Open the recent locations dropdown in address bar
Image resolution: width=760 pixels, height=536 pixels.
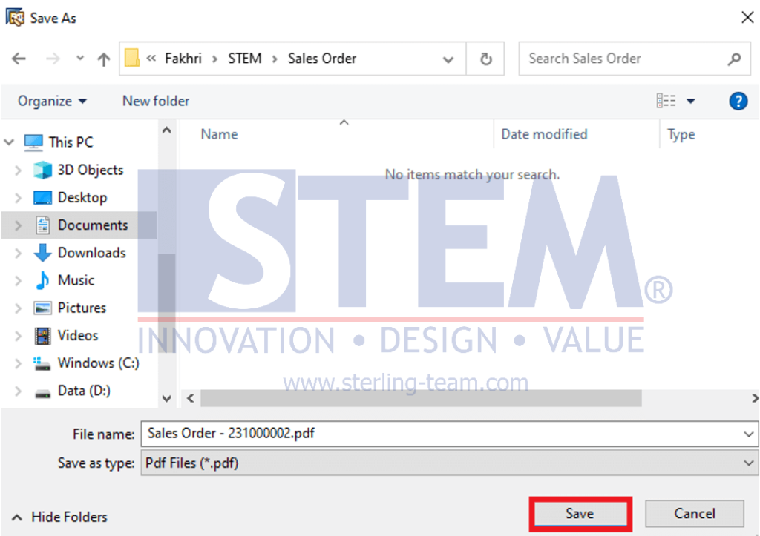pos(448,58)
